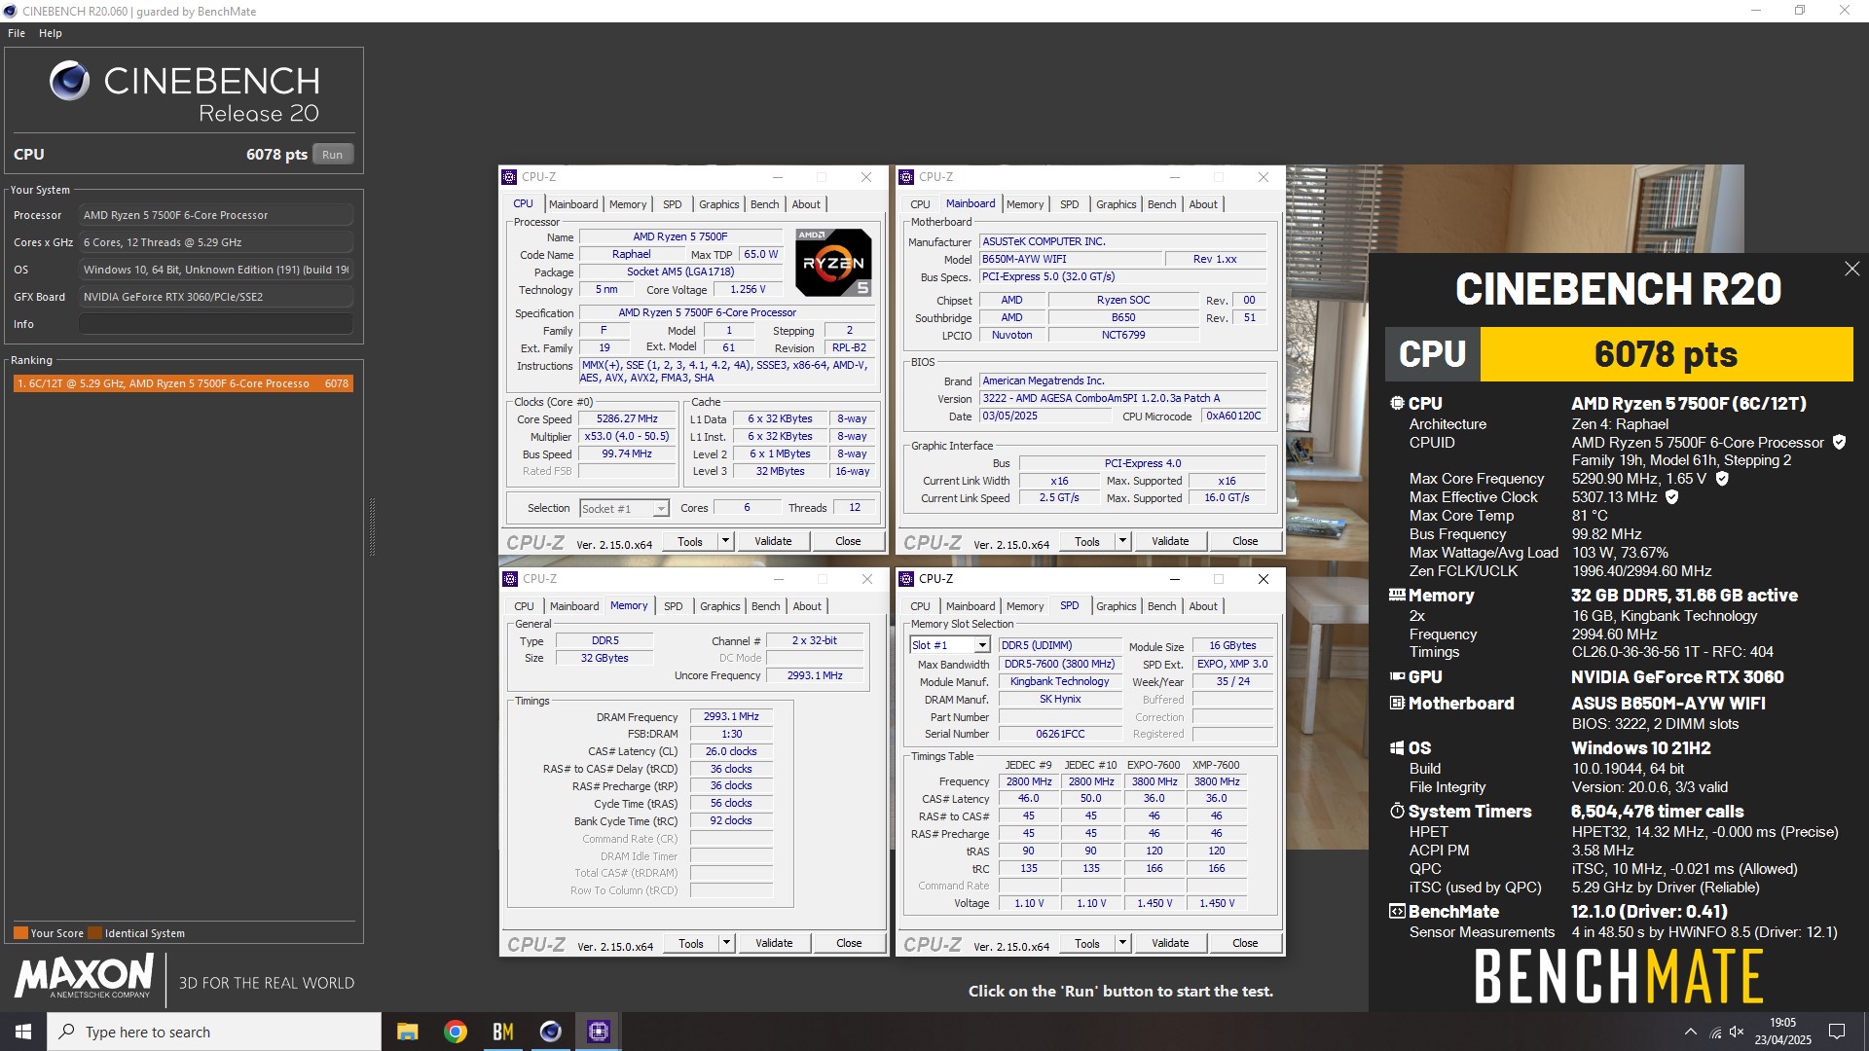This screenshot has width=1869, height=1051.
Task: Click the CPU-Z icon in the CPU window title
Action: (509, 177)
